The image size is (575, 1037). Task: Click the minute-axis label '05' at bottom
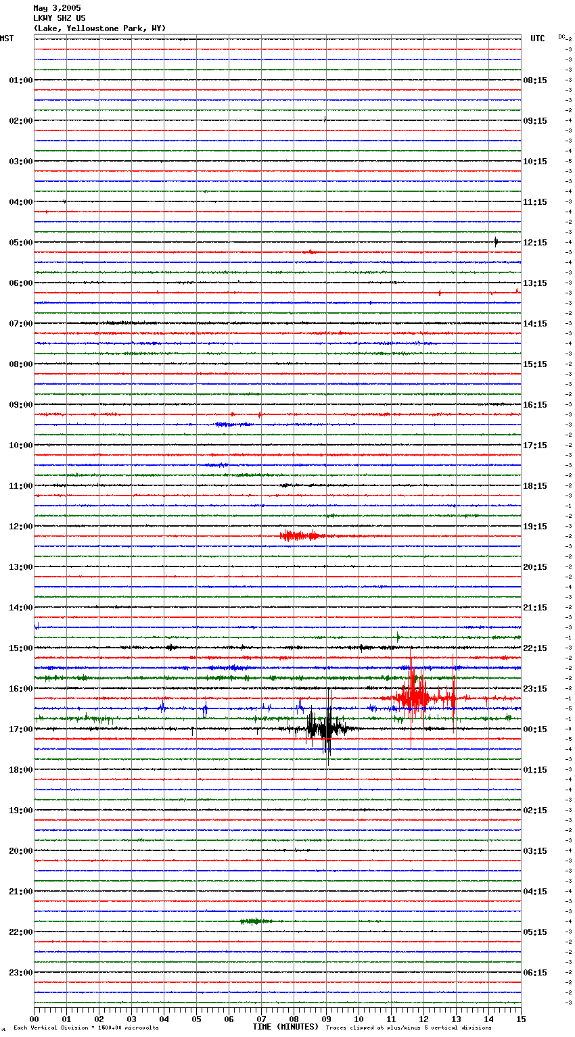(x=196, y=1019)
